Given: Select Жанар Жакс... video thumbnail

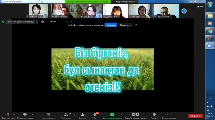Looking at the screenshot, I should [x=90, y=11].
